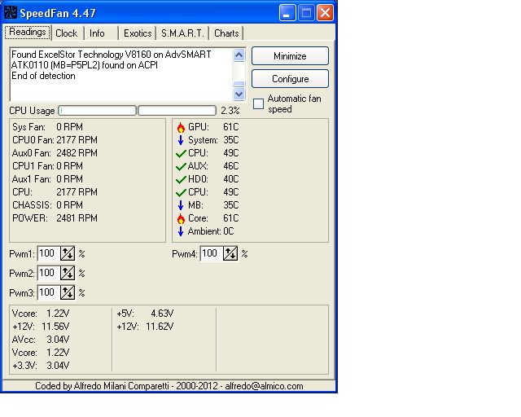Minimize the SpeedFan window from title bar
The width and height of the screenshot is (521, 417).
[x=287, y=13]
